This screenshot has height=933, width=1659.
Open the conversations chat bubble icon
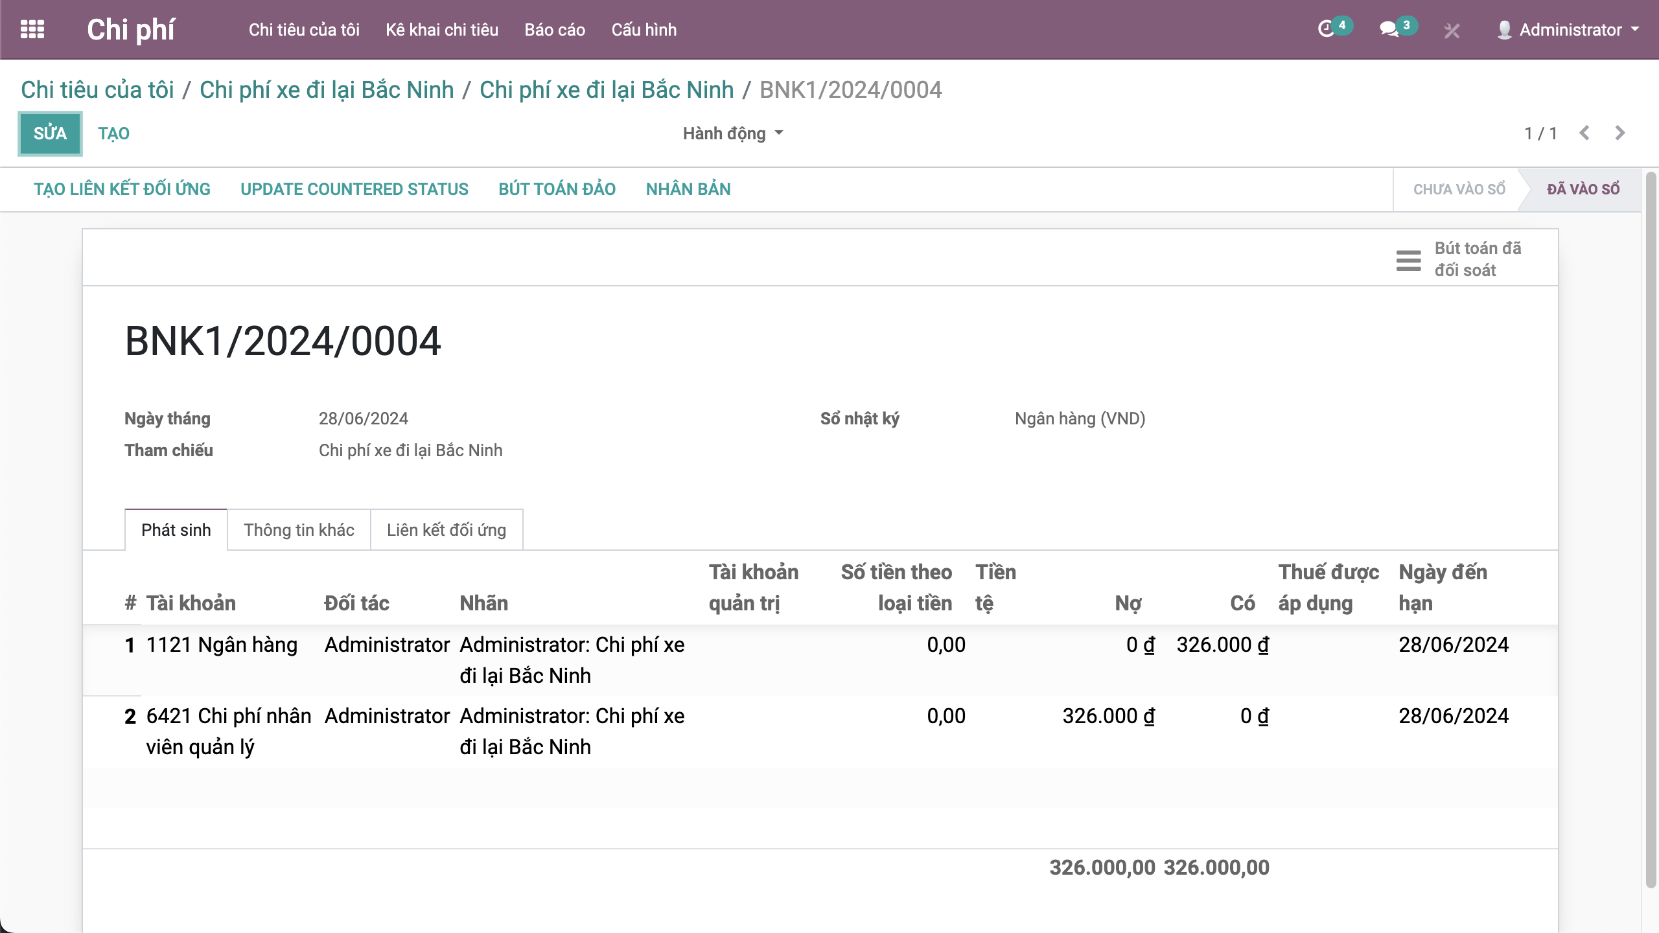[x=1388, y=30]
